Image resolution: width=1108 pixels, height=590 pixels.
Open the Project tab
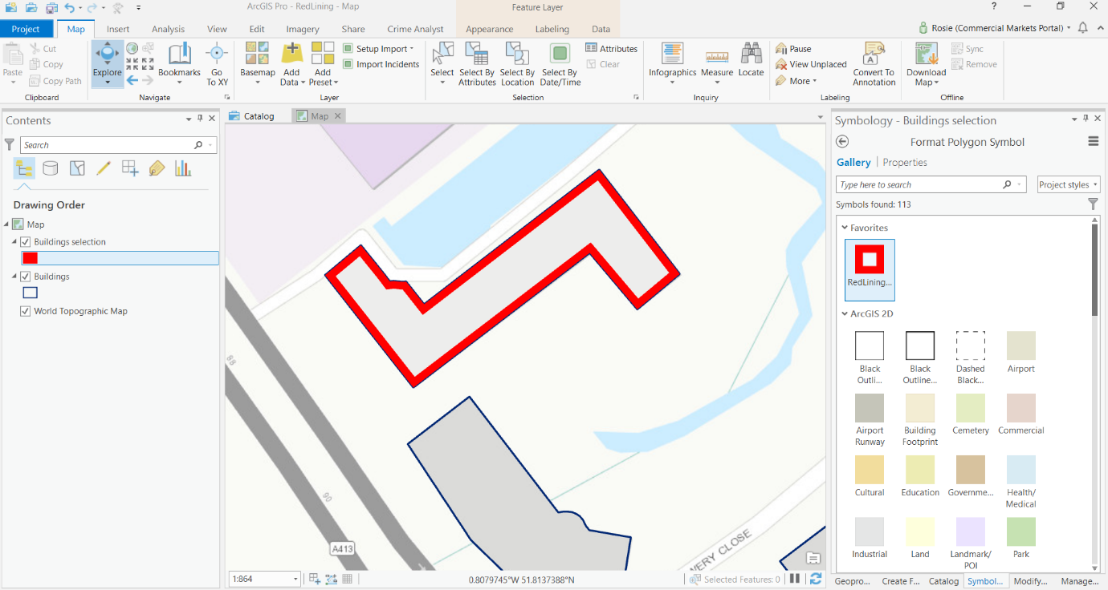pyautogui.click(x=26, y=29)
